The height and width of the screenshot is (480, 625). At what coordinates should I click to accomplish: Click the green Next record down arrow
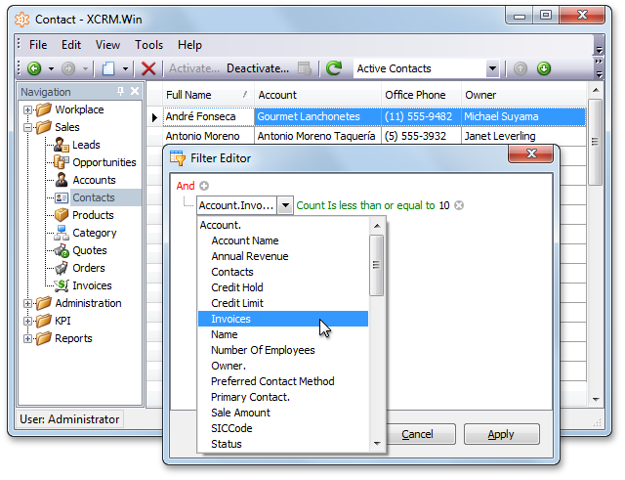tap(544, 68)
